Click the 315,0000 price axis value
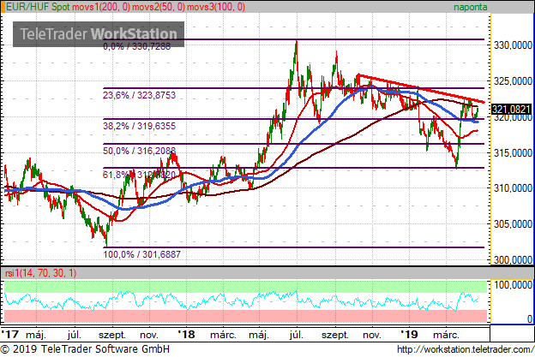Viewport: 535px width, 357px height. [514, 153]
